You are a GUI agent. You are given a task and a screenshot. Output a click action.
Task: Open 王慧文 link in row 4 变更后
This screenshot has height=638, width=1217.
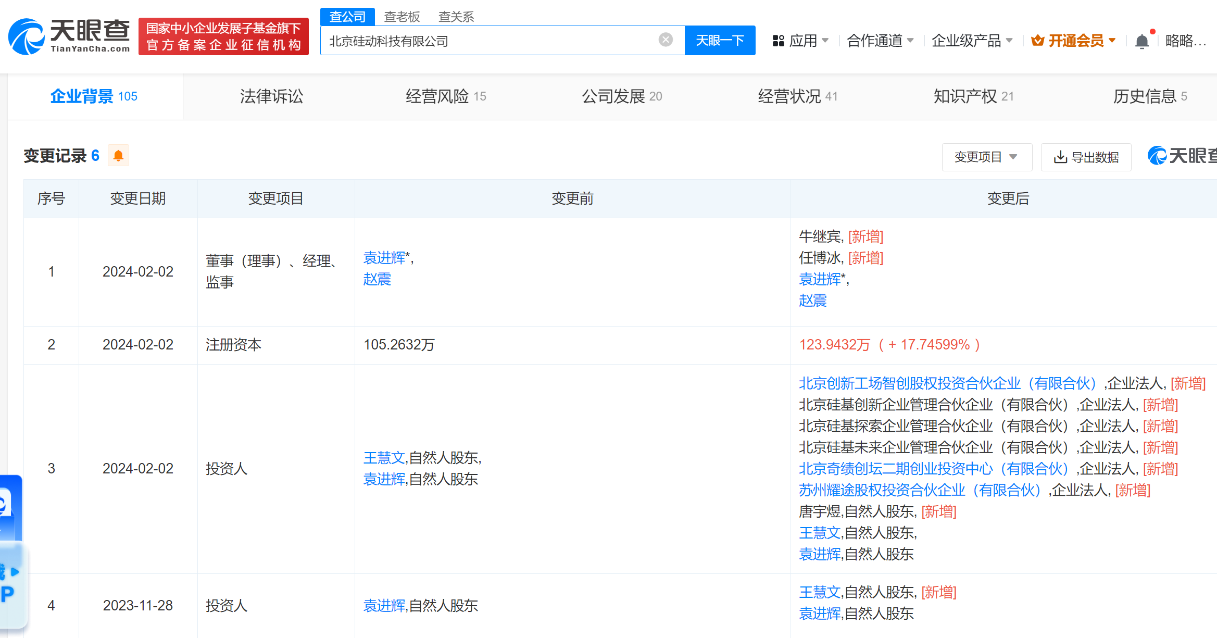click(x=820, y=592)
